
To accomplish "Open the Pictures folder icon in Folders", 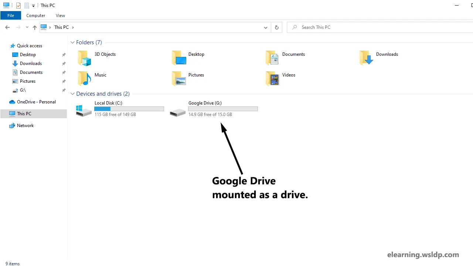I will [179, 79].
